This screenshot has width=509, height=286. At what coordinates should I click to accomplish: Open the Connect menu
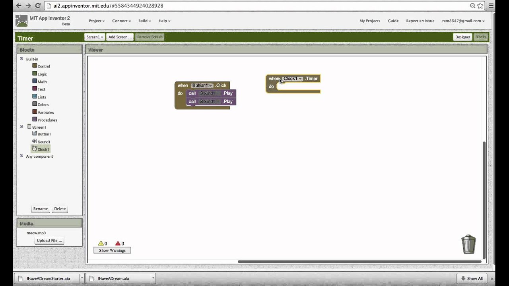coord(121,21)
